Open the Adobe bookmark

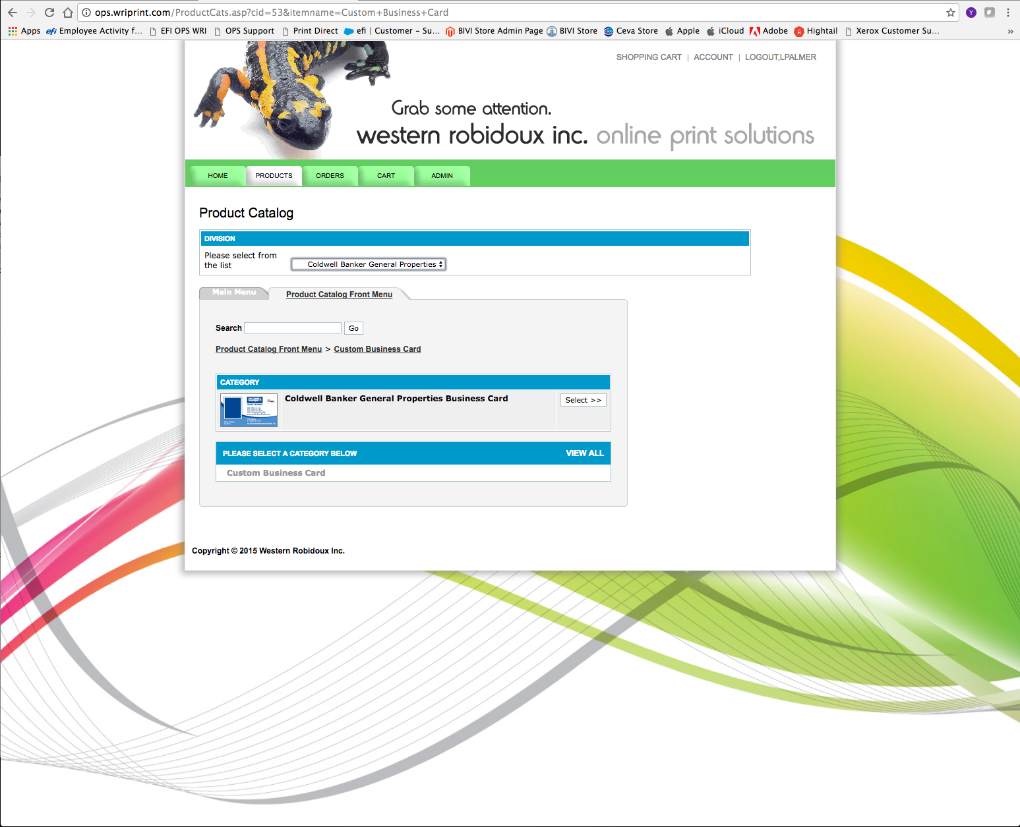tap(769, 31)
